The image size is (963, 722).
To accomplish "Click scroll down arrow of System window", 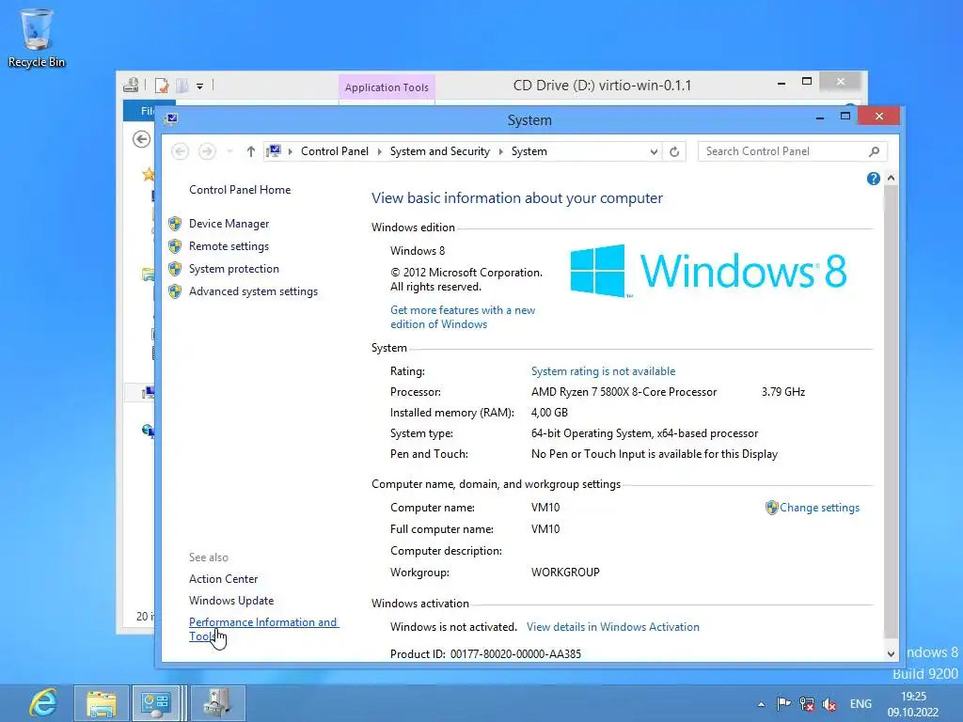I will [x=891, y=654].
